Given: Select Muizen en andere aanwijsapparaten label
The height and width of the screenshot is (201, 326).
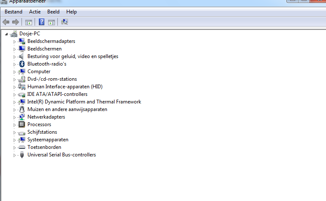Looking at the screenshot, I should (x=68, y=109).
